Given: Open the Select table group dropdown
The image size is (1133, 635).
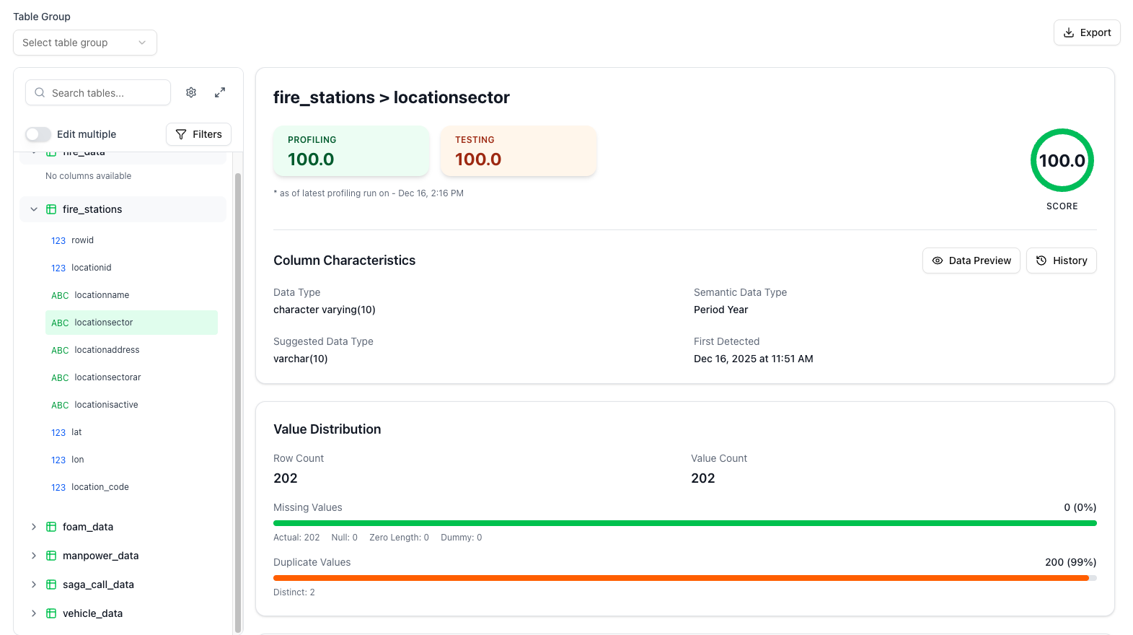Looking at the screenshot, I should coord(85,43).
